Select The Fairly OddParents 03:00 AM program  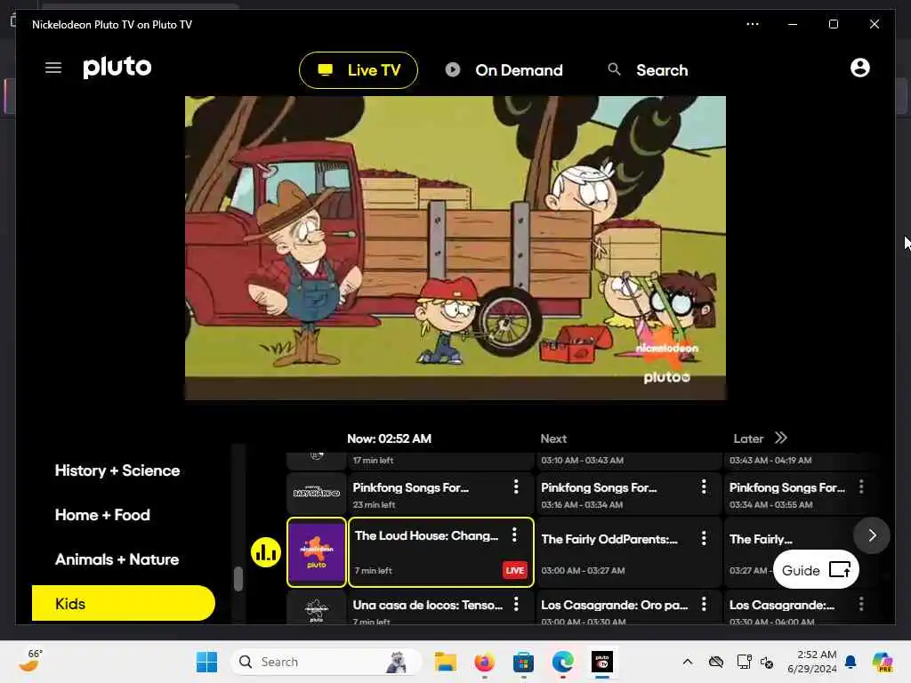628,552
